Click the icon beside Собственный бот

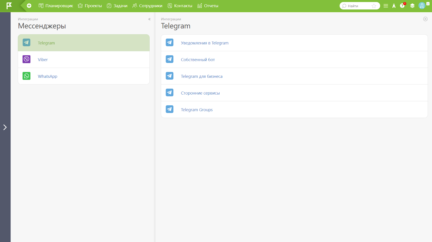pyautogui.click(x=170, y=59)
